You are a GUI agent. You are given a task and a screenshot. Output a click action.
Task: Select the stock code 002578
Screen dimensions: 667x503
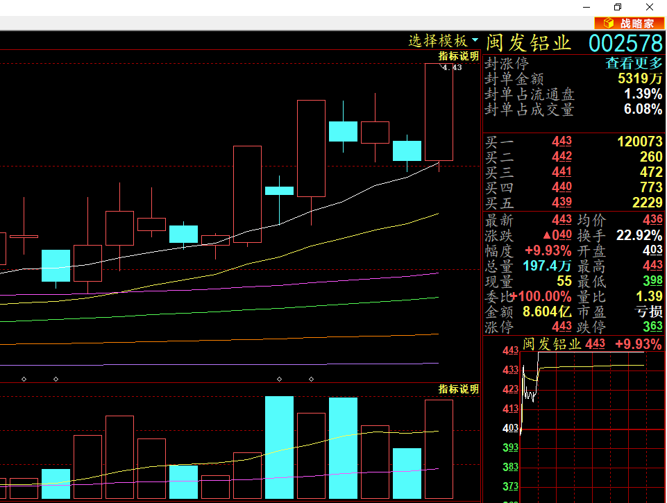pos(625,44)
